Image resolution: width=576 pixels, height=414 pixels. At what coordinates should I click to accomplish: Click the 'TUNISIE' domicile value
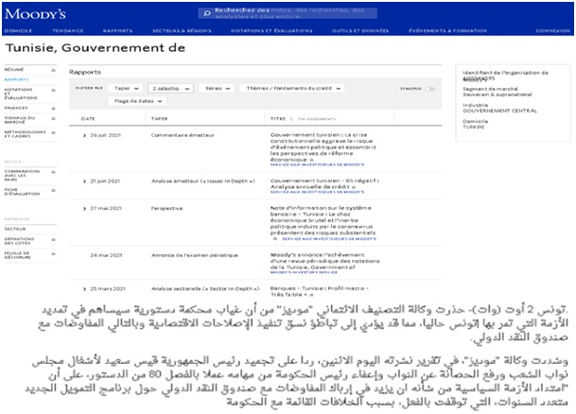pyautogui.click(x=474, y=127)
